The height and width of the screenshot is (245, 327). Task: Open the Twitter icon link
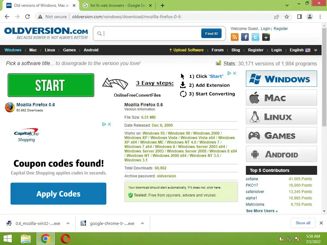point(255,37)
